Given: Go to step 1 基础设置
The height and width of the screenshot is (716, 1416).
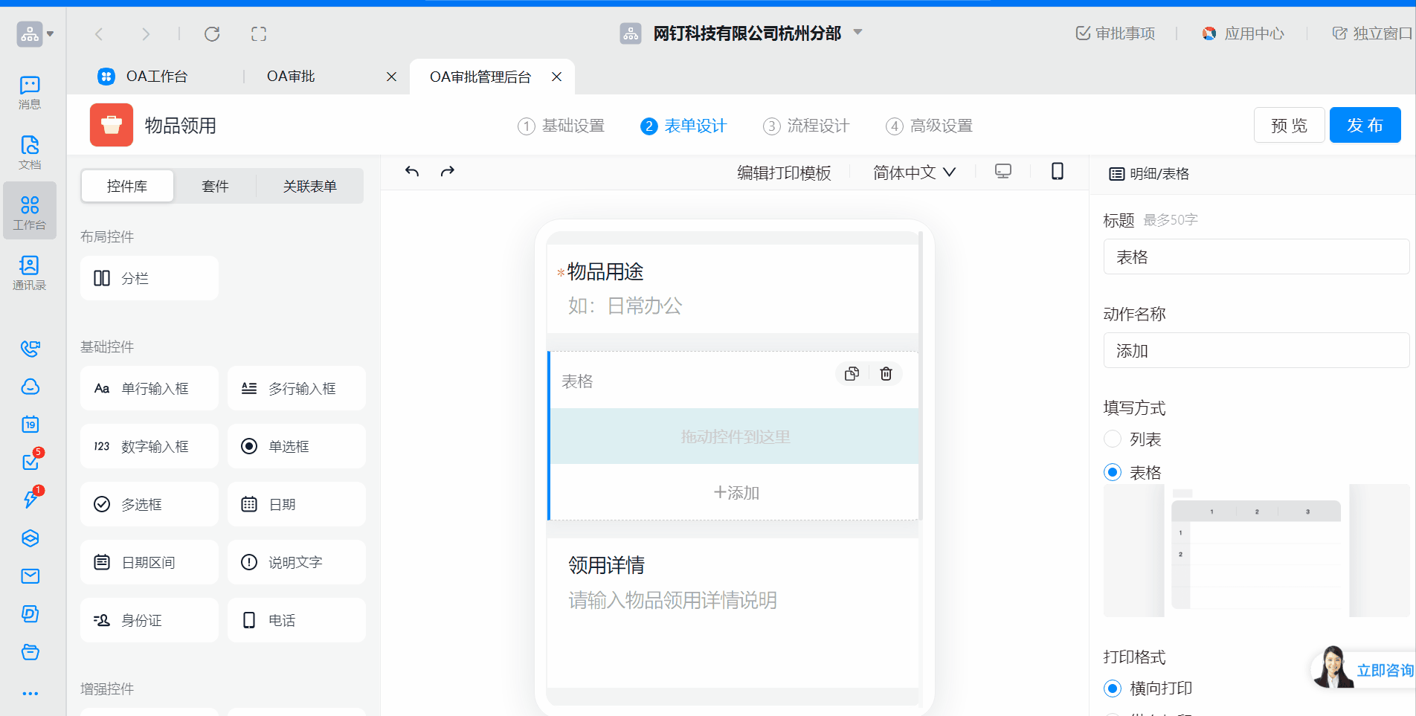Looking at the screenshot, I should coord(561,126).
